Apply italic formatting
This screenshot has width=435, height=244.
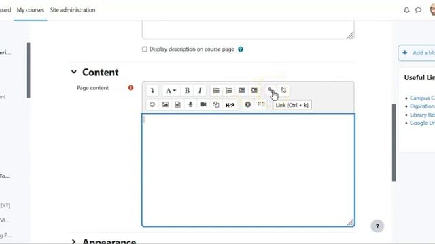click(200, 90)
